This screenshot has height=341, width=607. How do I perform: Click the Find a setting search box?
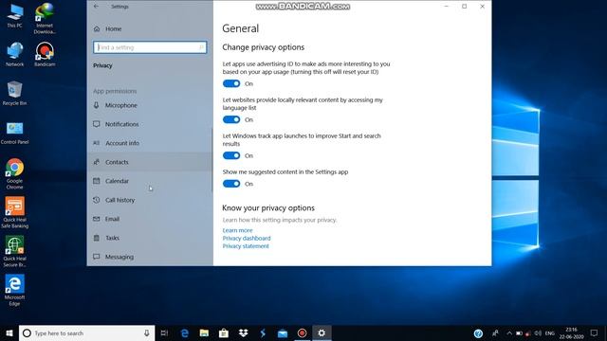pyautogui.click(x=150, y=47)
